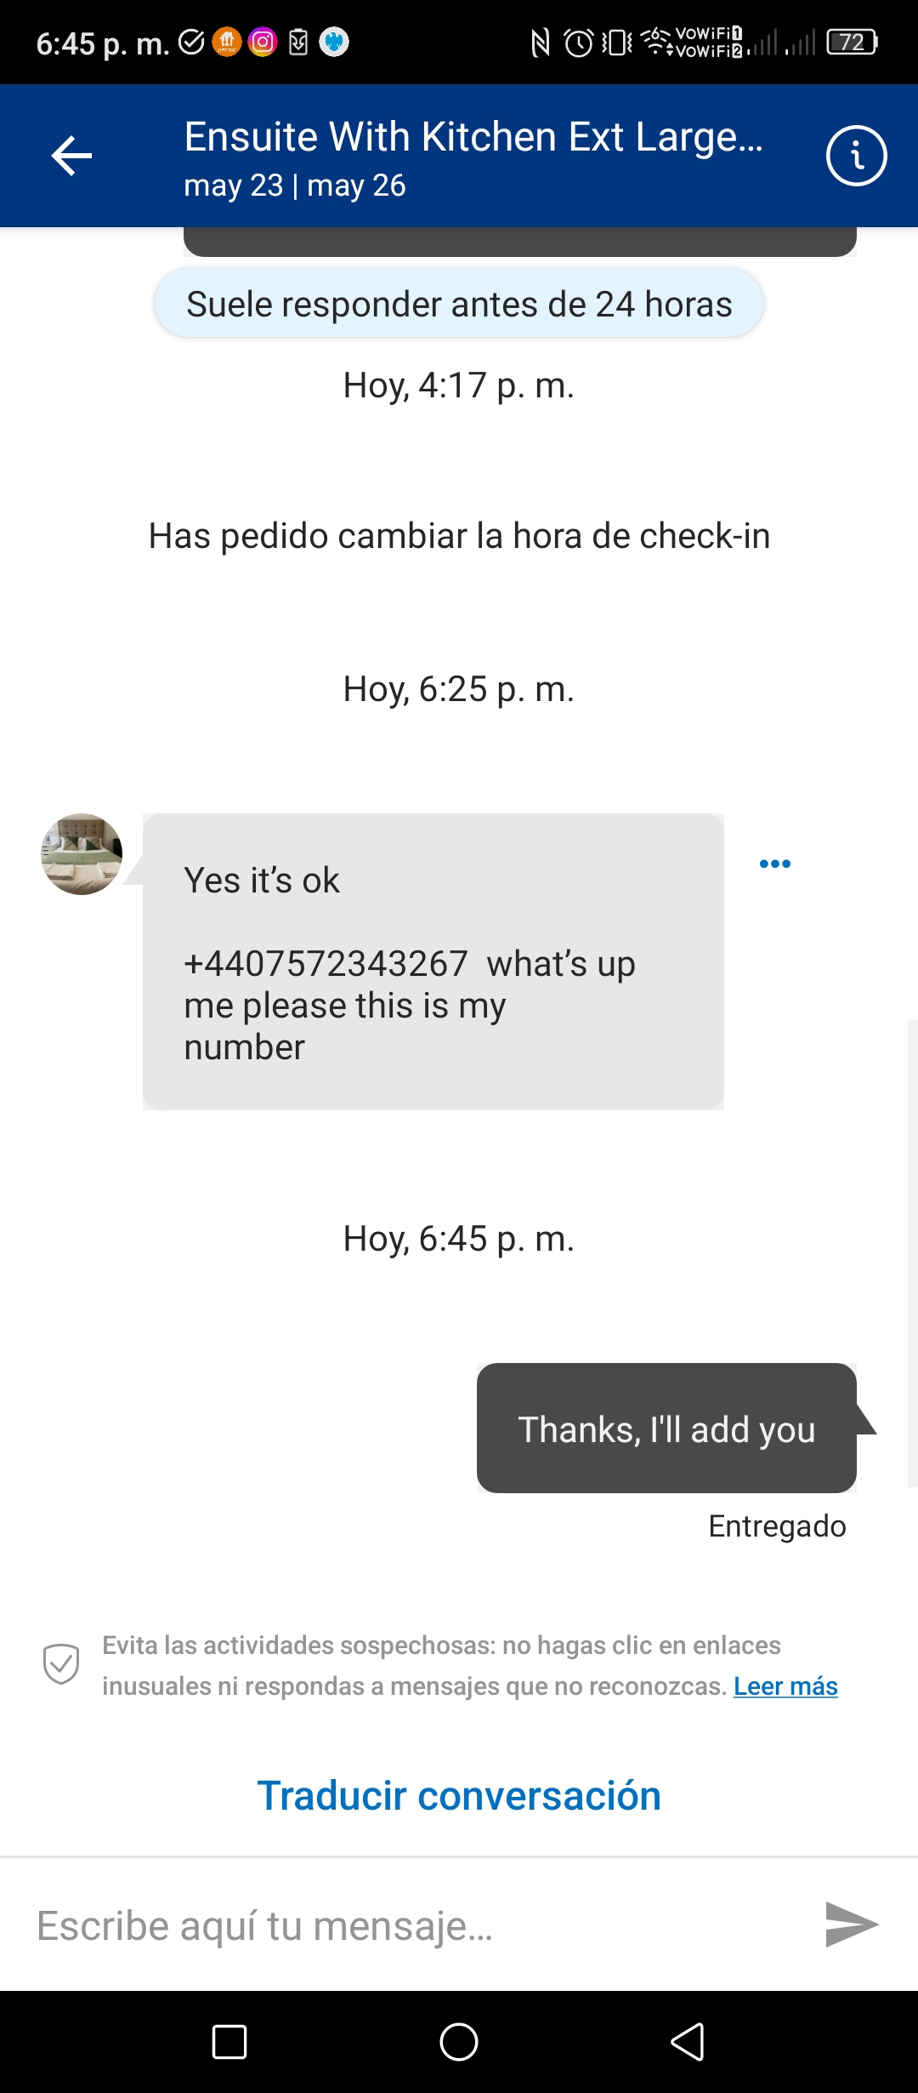The image size is (918, 2093).
Task: Tap the back arrow in header
Action: [x=71, y=156]
